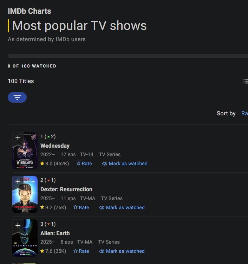Open the Dexter: Resurrection title link
The height and width of the screenshot is (264, 248).
[x=66, y=189]
